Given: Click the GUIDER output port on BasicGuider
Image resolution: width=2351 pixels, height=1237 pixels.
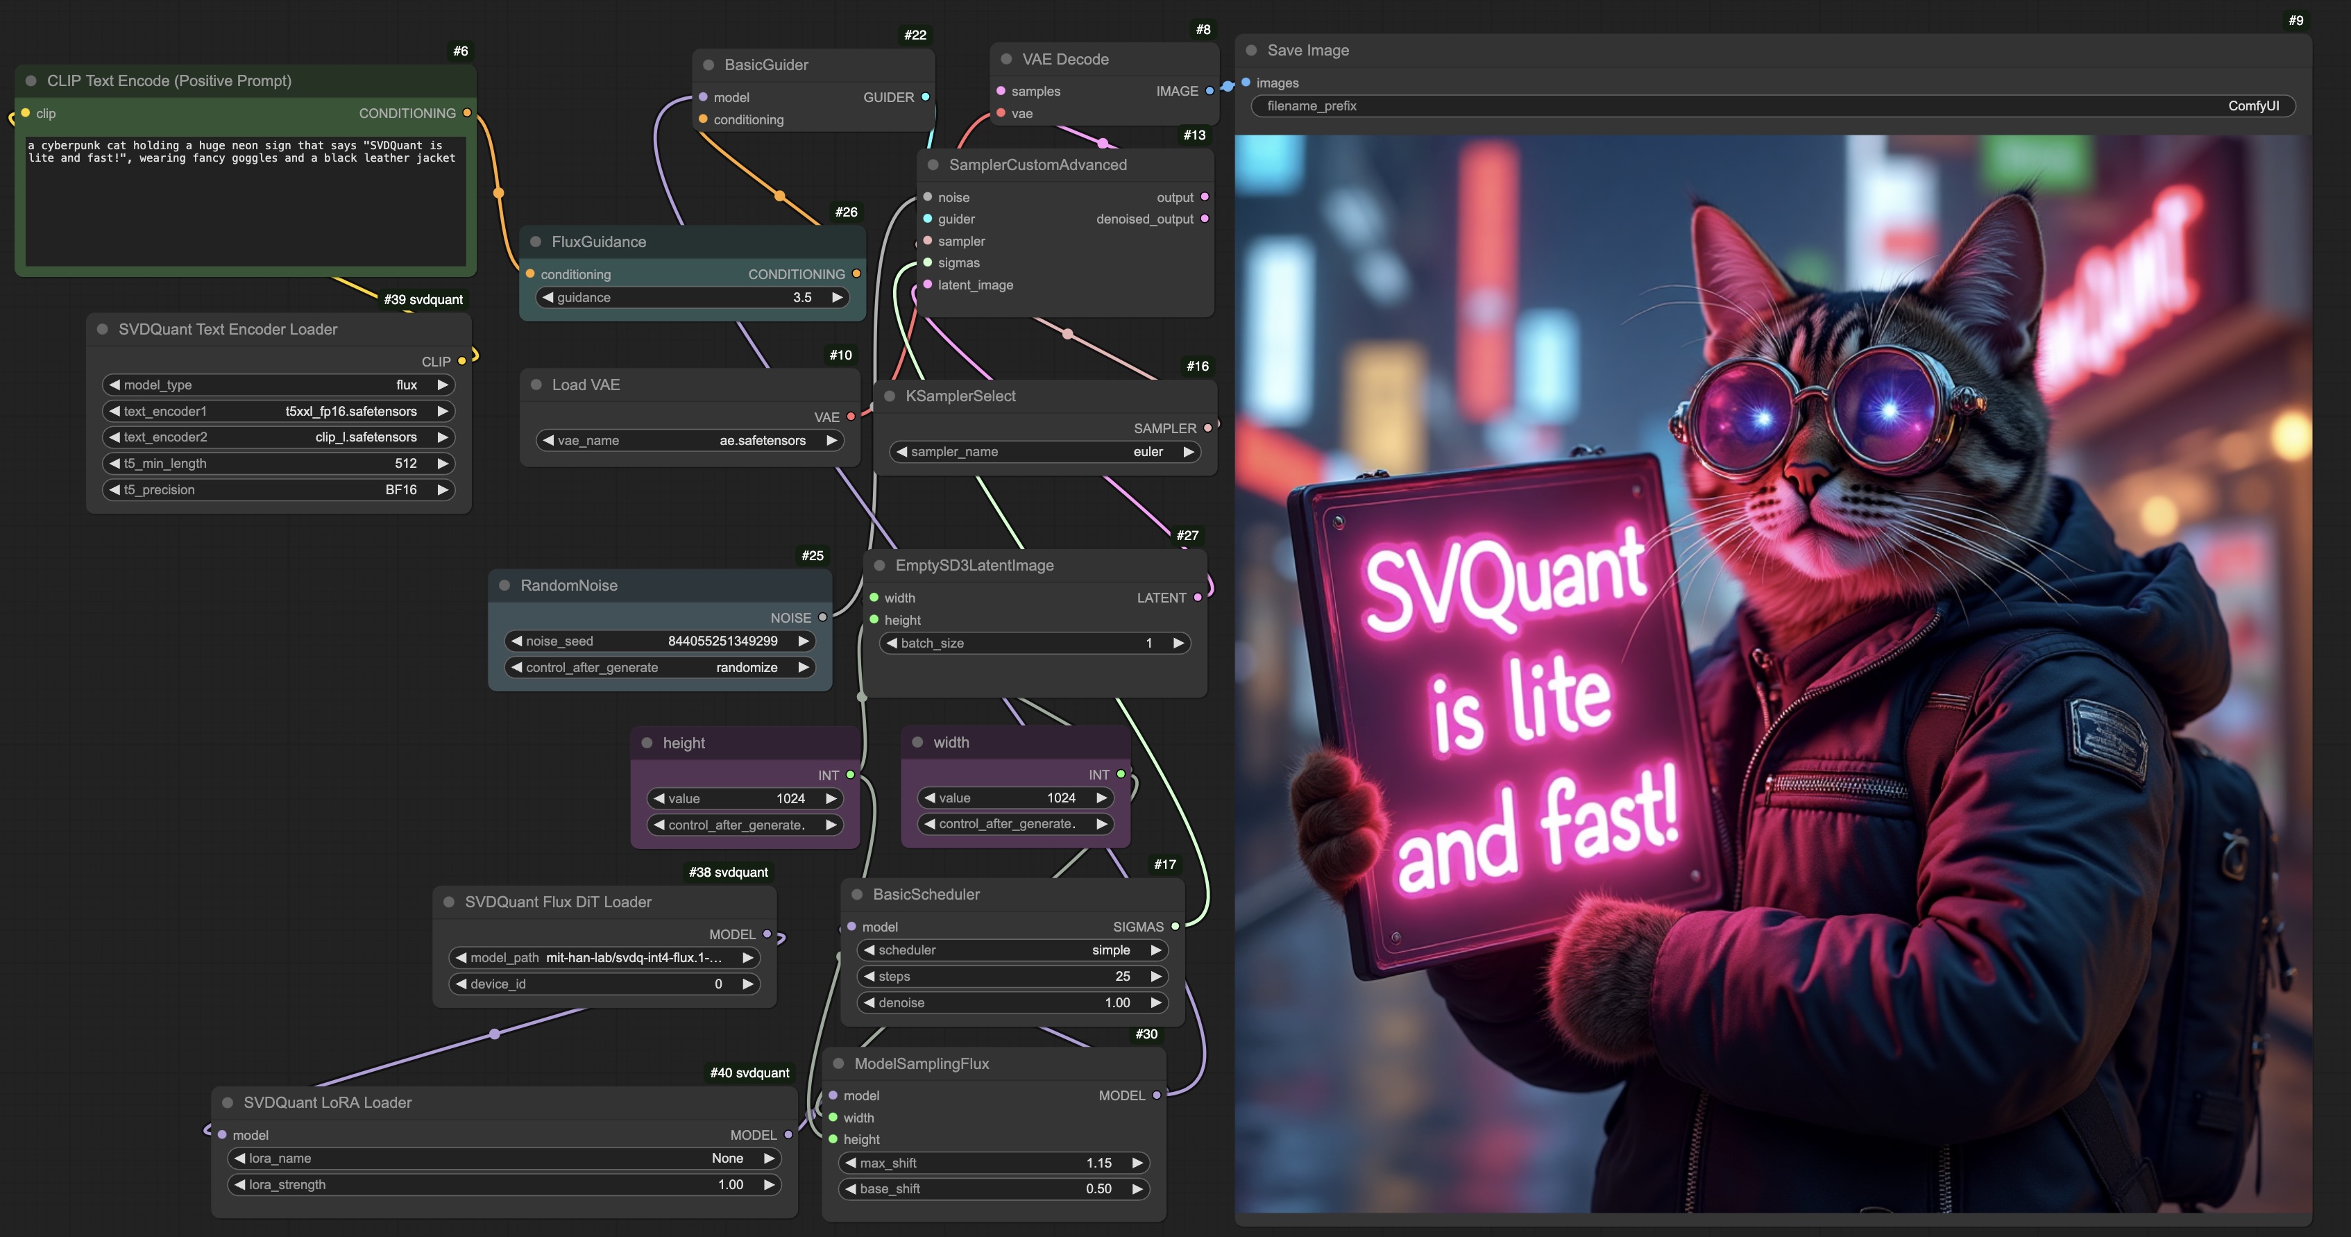Looking at the screenshot, I should point(926,96).
